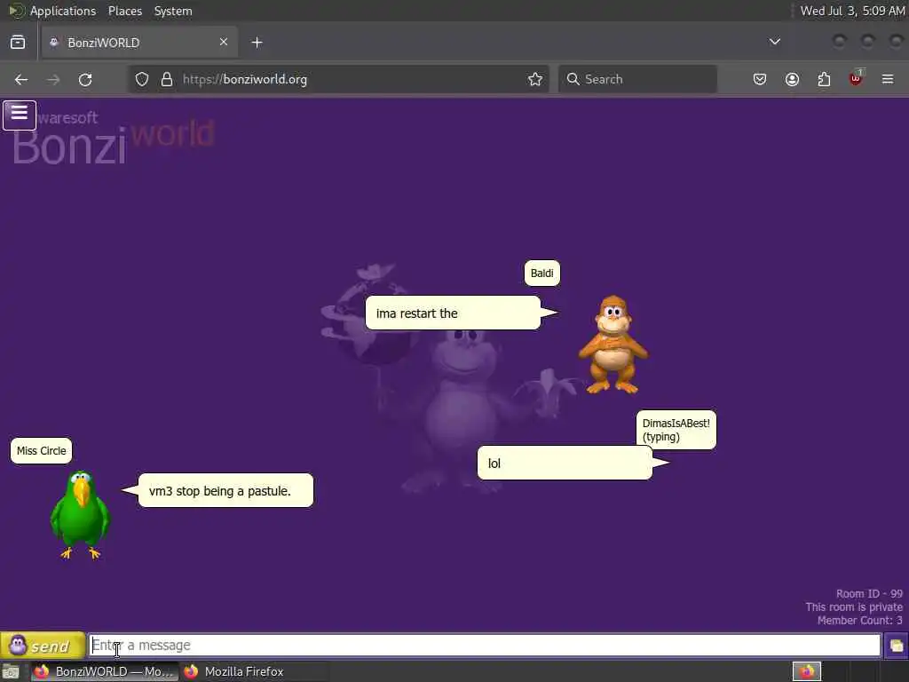Click the Firefox Search box
This screenshot has width=909, height=682.
click(637, 79)
